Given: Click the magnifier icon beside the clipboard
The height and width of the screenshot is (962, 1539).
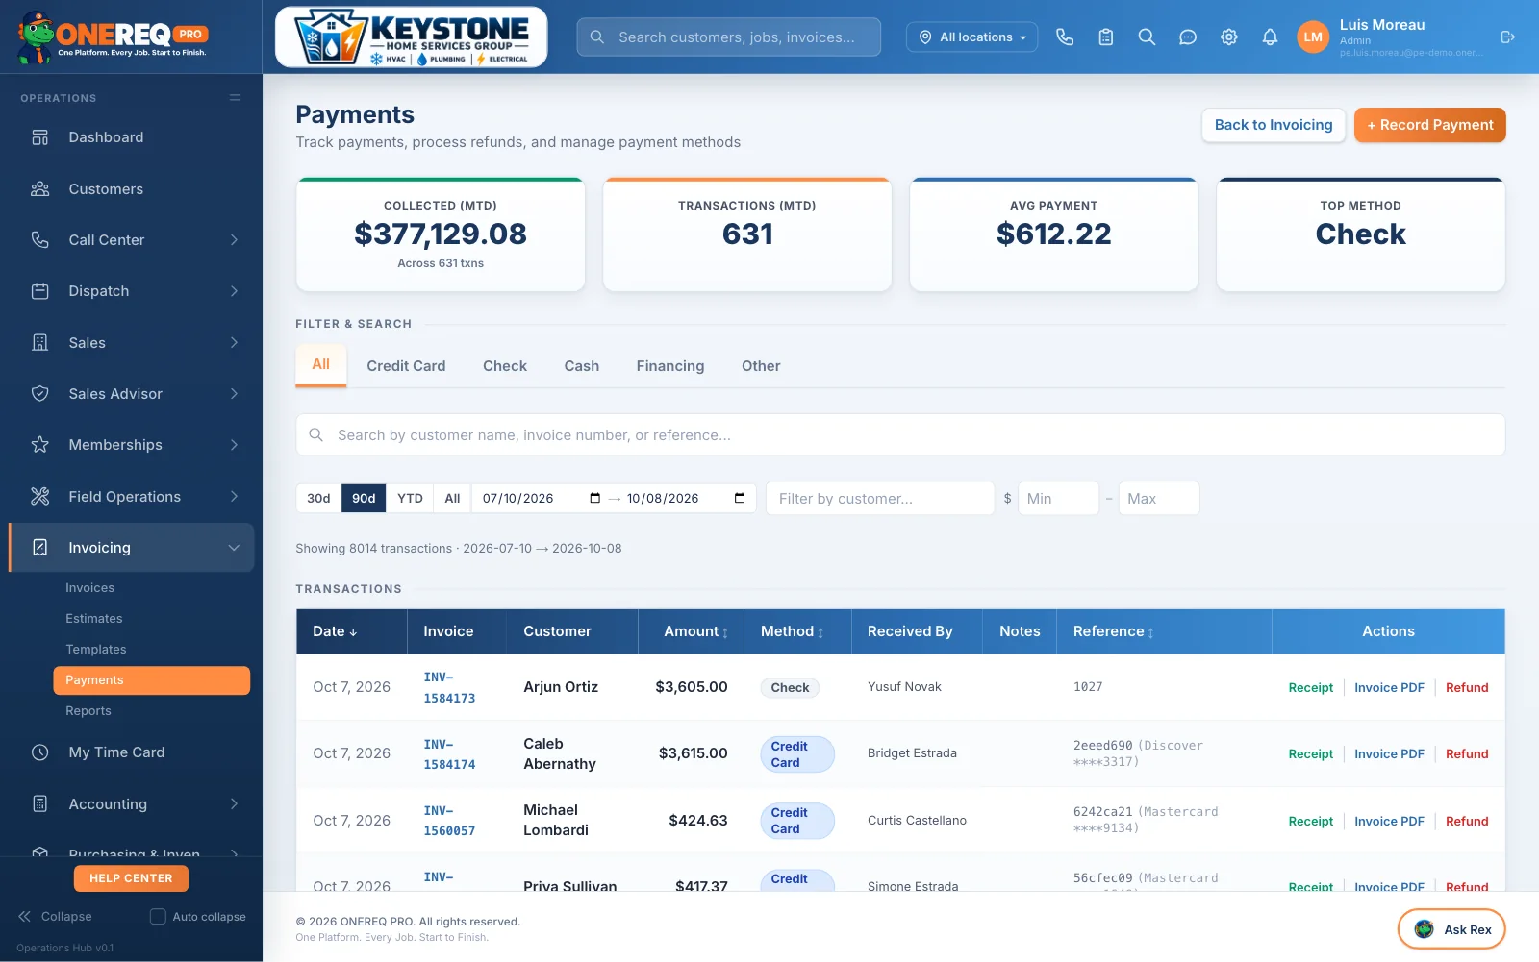Looking at the screenshot, I should [x=1147, y=37].
